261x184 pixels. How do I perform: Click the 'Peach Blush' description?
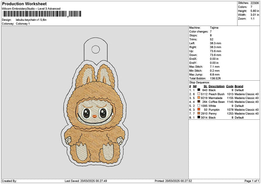pyautogui.click(x=217, y=94)
